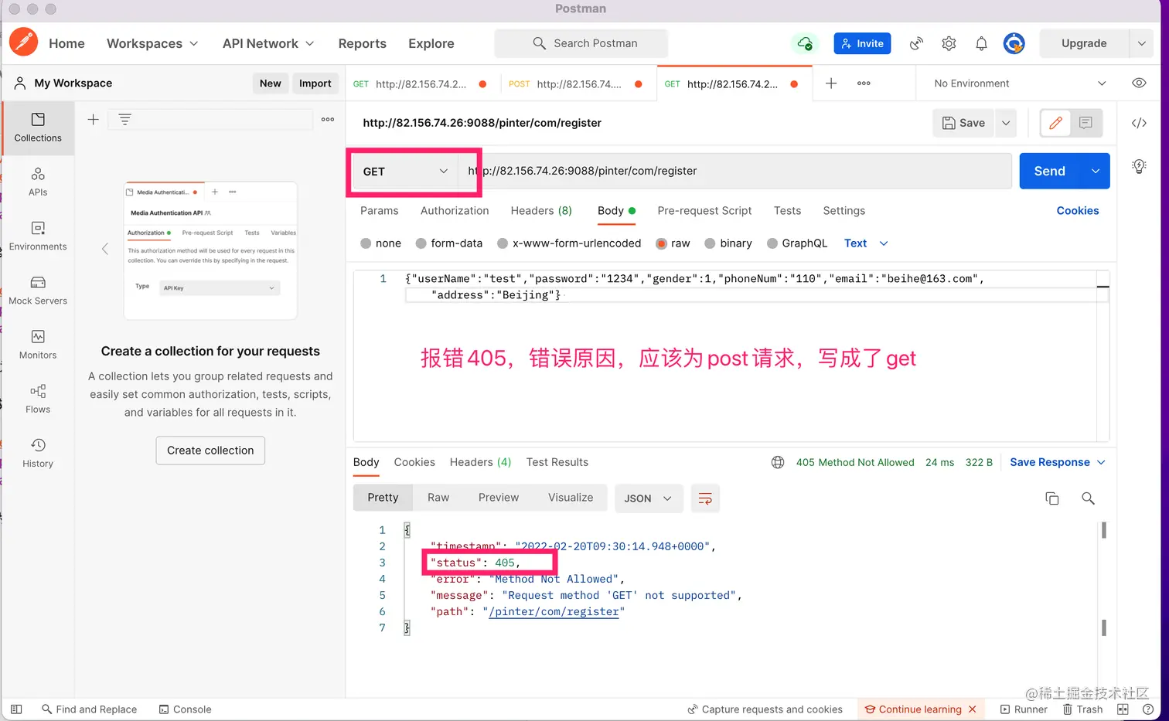Click the request URL input field
The width and height of the screenshot is (1169, 721).
pyautogui.click(x=734, y=172)
